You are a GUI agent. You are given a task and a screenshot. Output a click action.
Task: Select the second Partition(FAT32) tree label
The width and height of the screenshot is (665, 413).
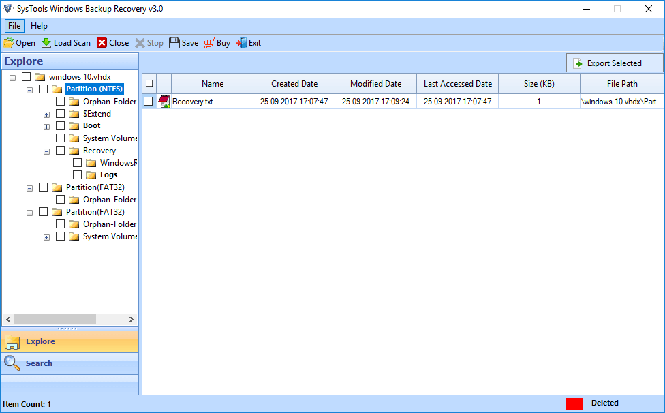pyautogui.click(x=95, y=212)
